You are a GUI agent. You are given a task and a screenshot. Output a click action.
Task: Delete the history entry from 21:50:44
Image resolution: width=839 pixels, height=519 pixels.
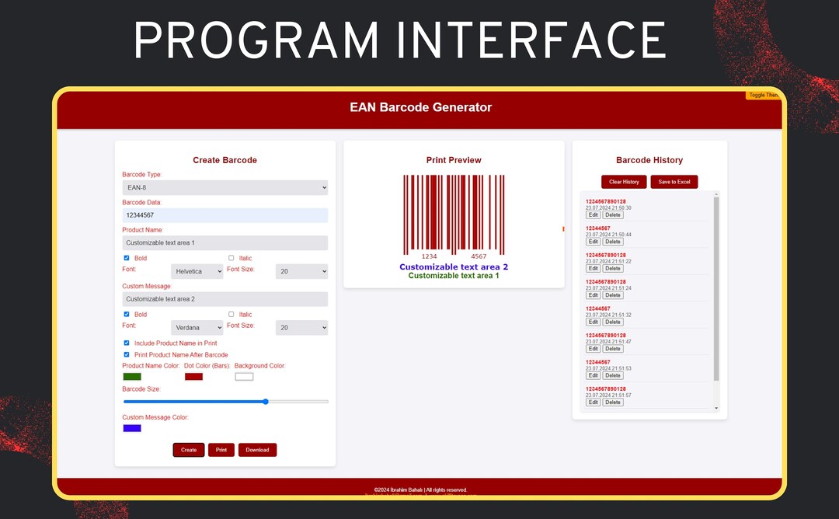613,242
